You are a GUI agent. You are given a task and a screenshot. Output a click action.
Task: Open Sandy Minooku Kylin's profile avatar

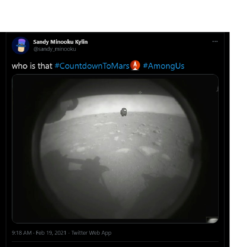pyautogui.click(x=21, y=46)
